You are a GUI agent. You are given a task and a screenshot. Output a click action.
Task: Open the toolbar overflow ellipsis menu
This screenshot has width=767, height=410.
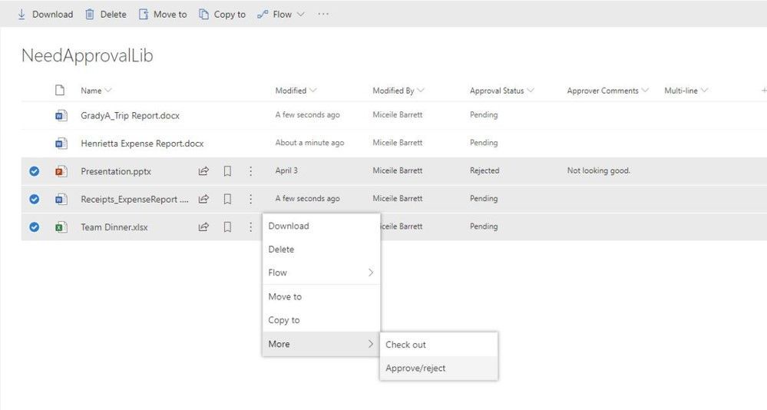click(x=323, y=14)
